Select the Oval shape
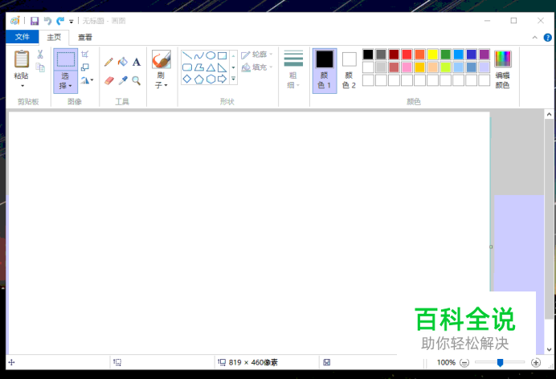The width and height of the screenshot is (556, 379). pyautogui.click(x=211, y=55)
